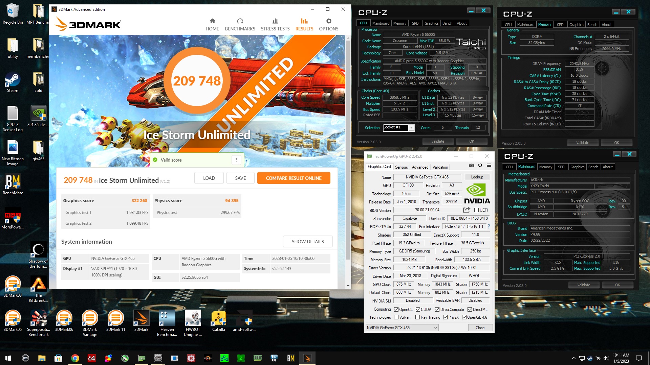Open the Socket #1 selection dropdown in CPU-Z
The height and width of the screenshot is (365, 650).
click(x=398, y=127)
